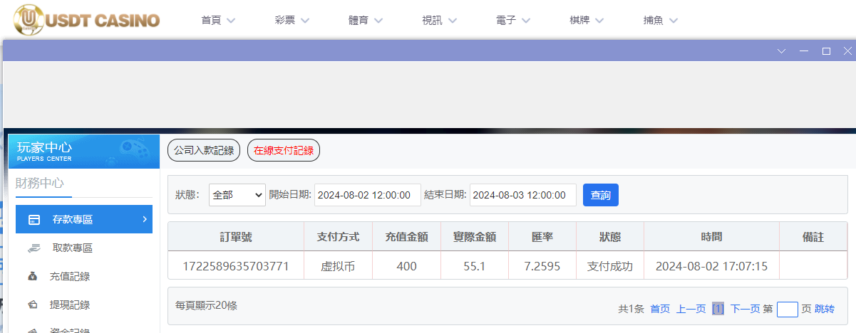Click the 取款專區 cash icon

tap(33, 248)
